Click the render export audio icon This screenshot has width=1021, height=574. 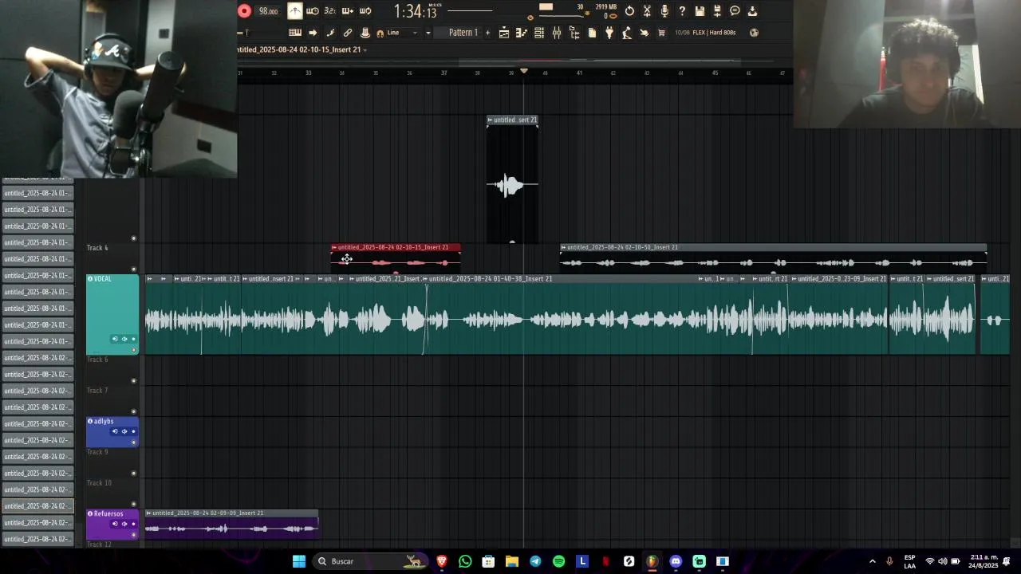point(717,11)
